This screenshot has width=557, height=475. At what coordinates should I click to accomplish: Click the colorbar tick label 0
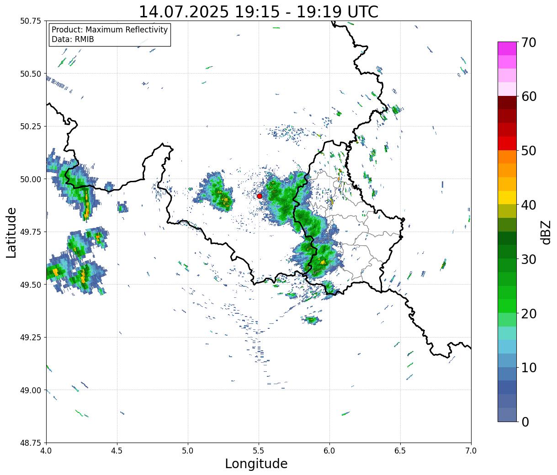(x=525, y=422)
